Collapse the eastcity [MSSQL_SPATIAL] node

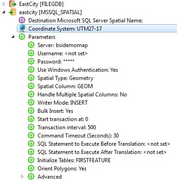4,12
